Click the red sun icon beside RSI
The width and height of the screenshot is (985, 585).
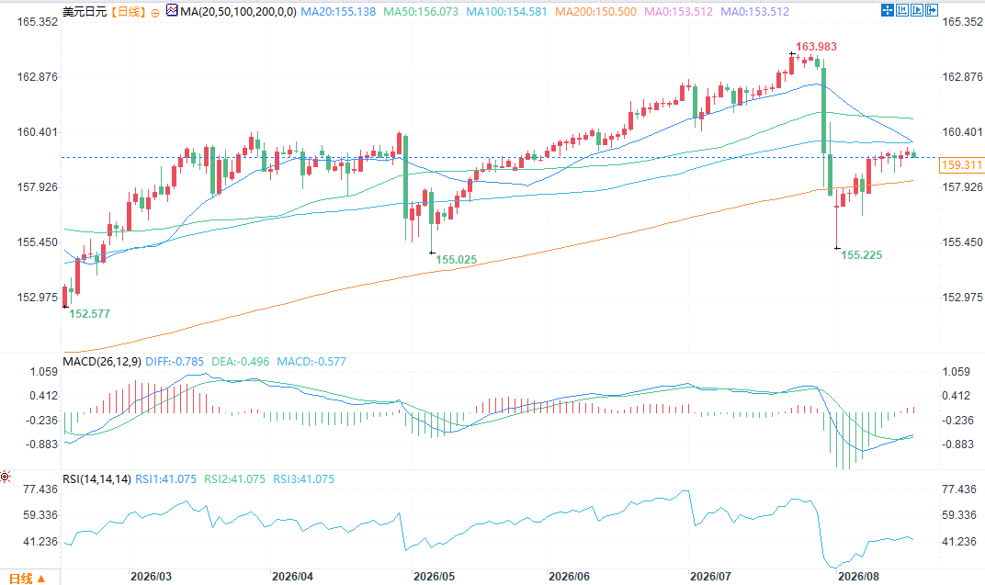[5, 477]
